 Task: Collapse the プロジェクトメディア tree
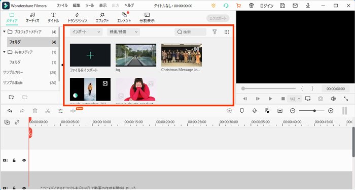point(4,31)
